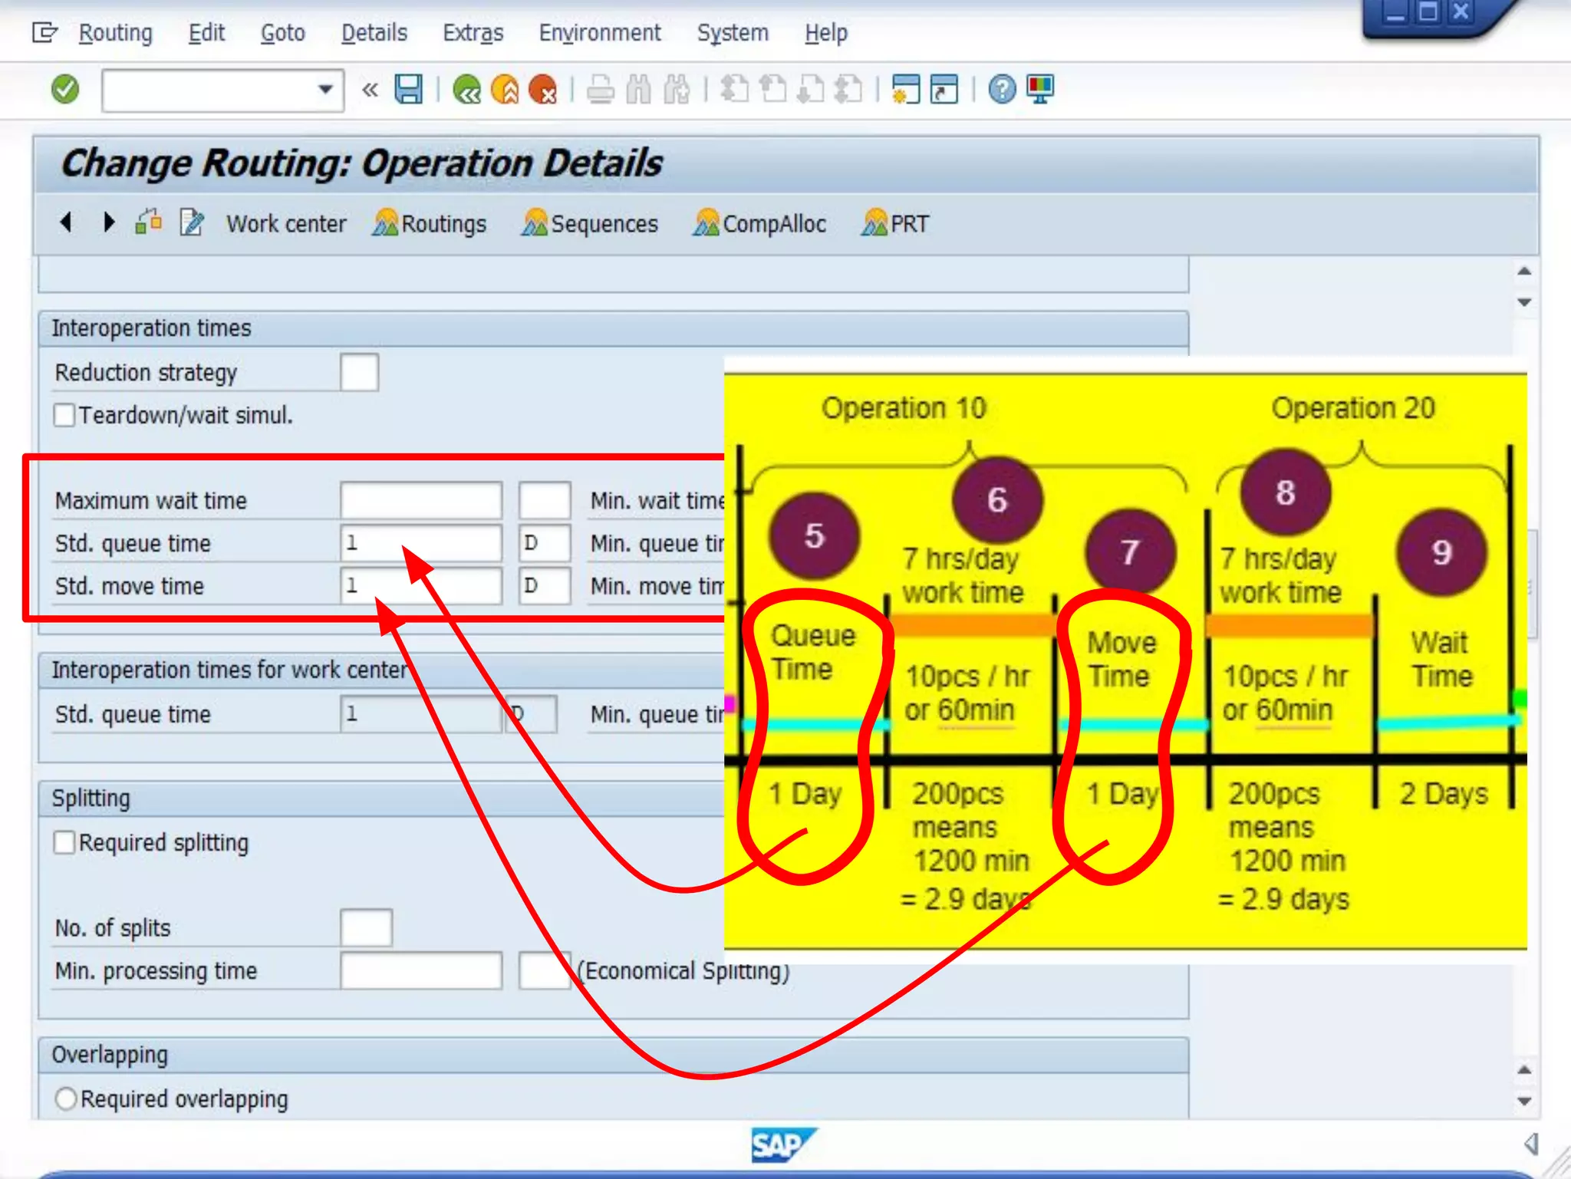Click the CompAlloc button
The image size is (1571, 1179).
point(759,223)
